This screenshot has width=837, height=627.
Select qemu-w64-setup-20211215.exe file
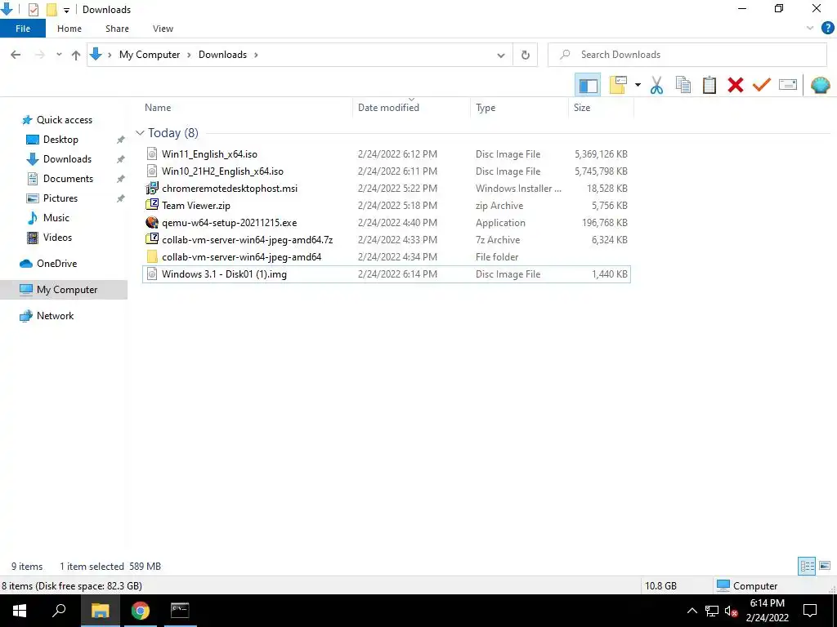coord(387,223)
